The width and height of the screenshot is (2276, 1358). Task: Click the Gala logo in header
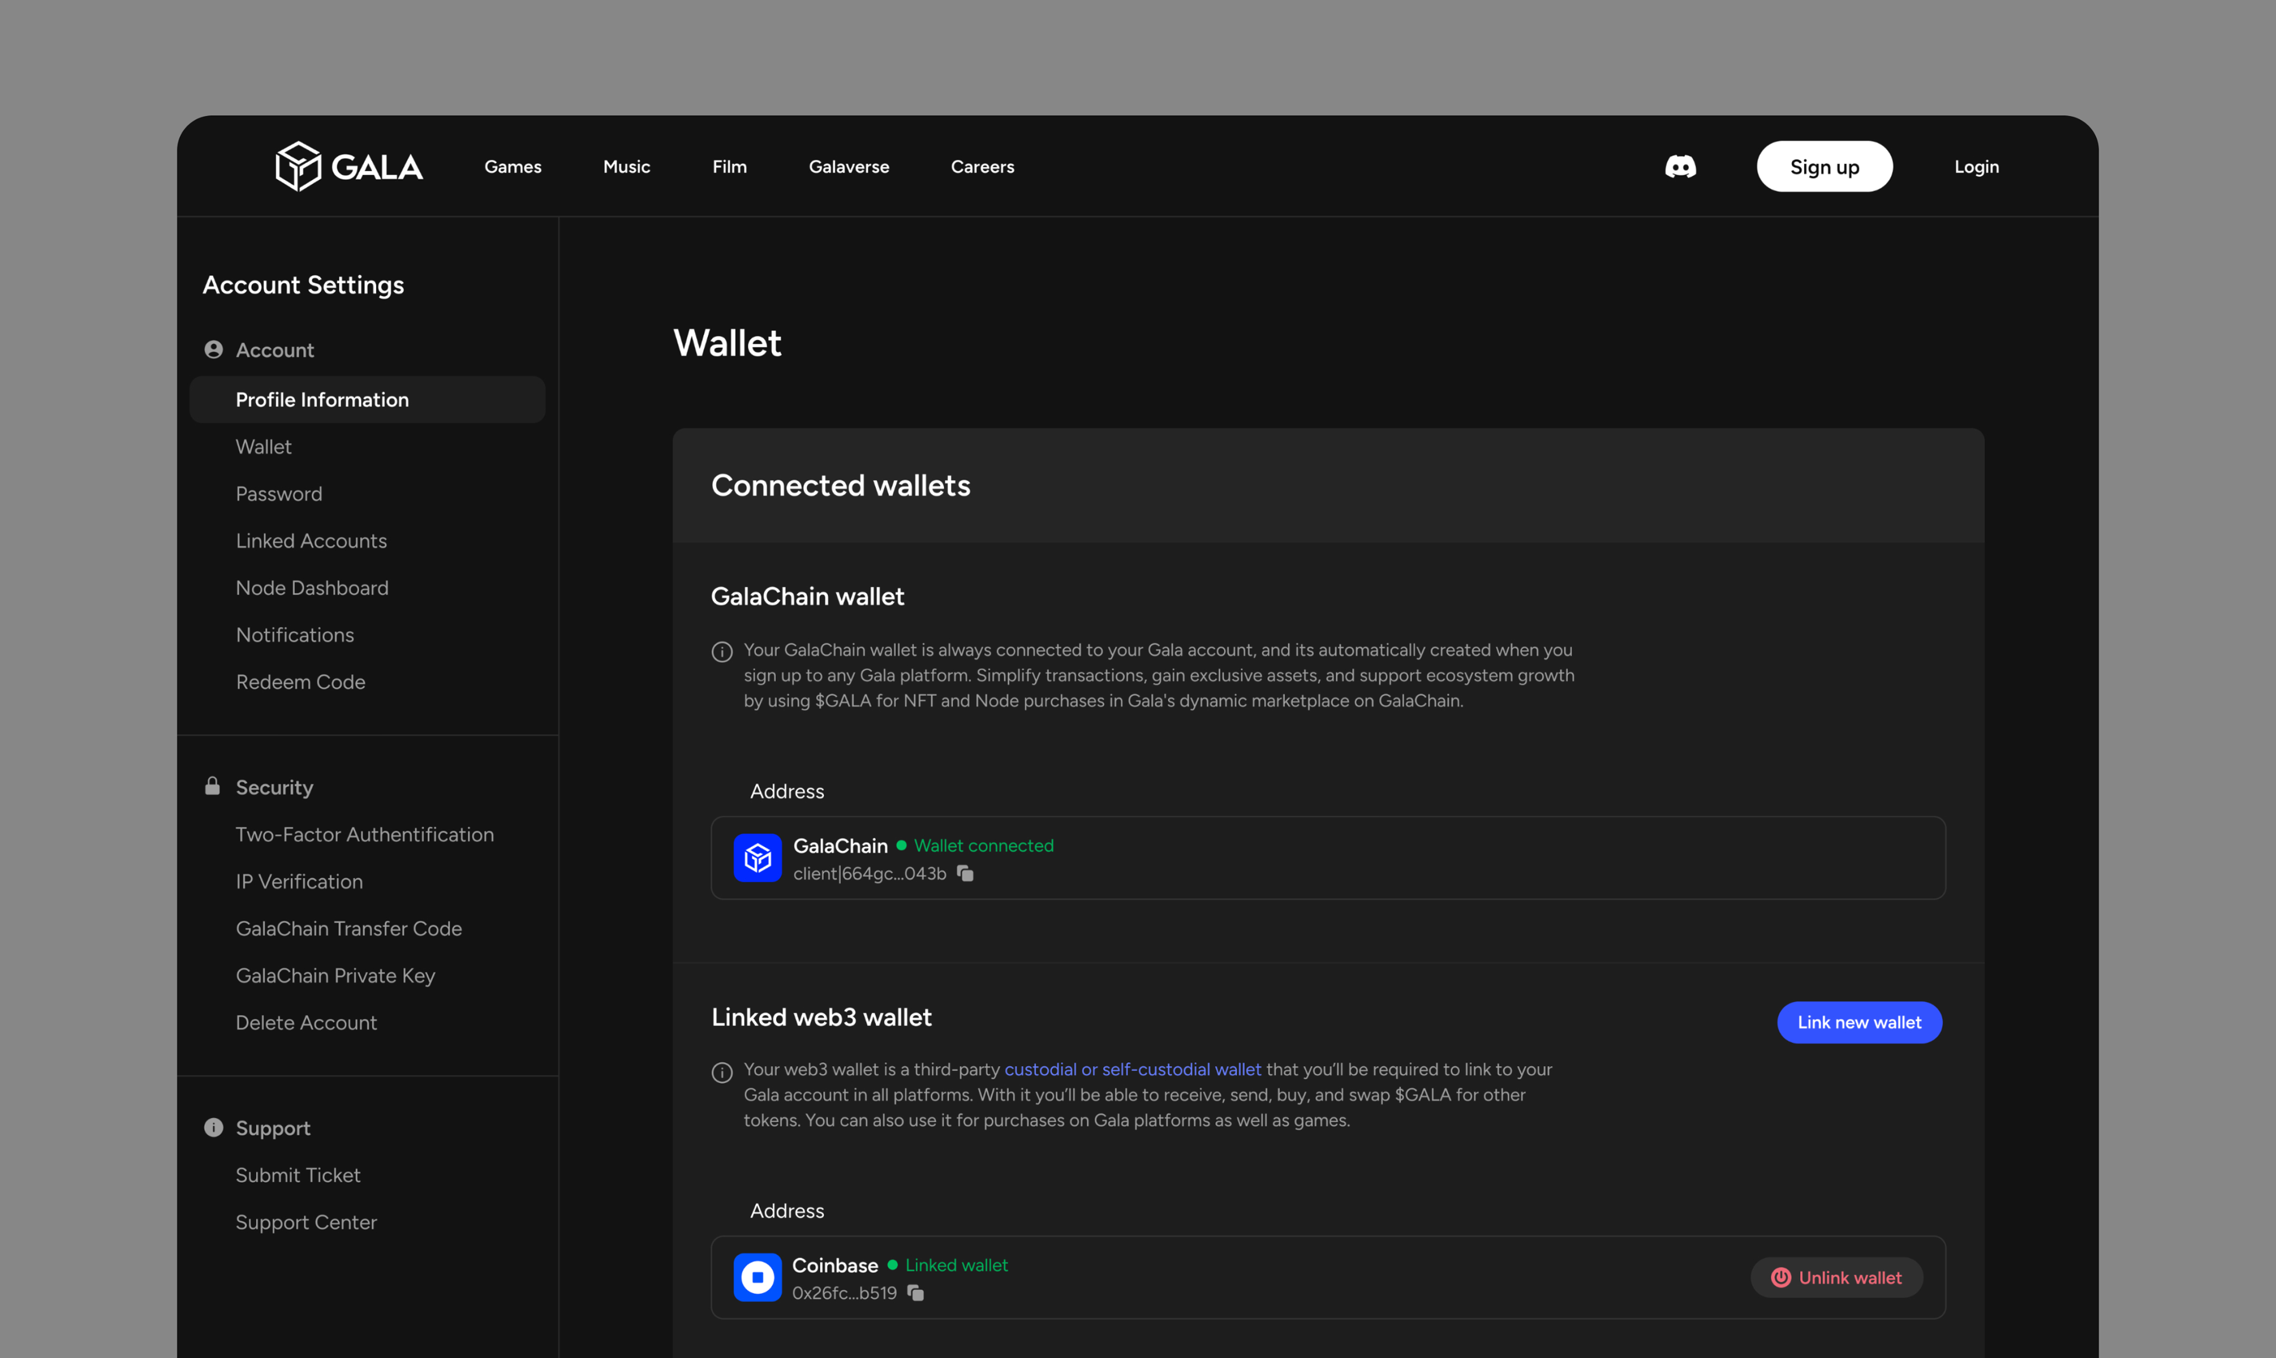tap(348, 167)
